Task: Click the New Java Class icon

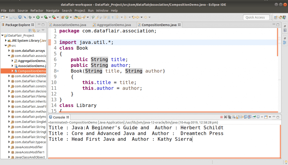Action: (x=67, y=17)
